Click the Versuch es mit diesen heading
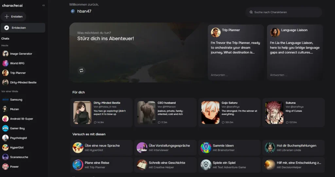This screenshot has width=335, height=177. [89, 134]
